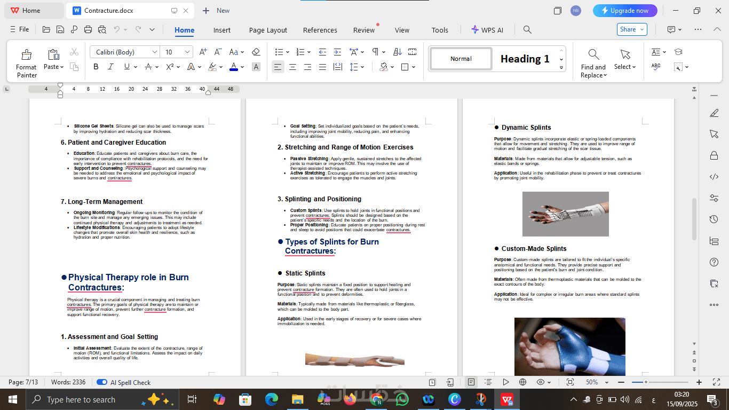Launch Microsoft Edge from the taskbar
729x410 pixels.
click(272, 399)
